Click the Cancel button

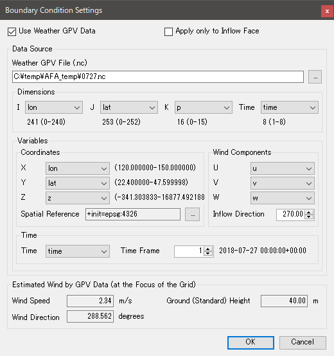[x=303, y=343]
